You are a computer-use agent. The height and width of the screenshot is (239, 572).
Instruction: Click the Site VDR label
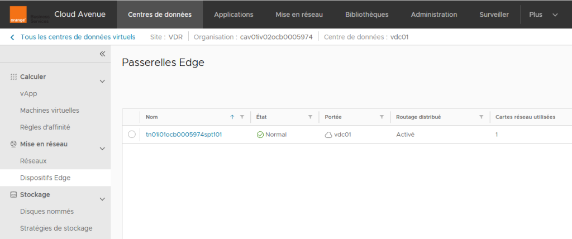[166, 37]
